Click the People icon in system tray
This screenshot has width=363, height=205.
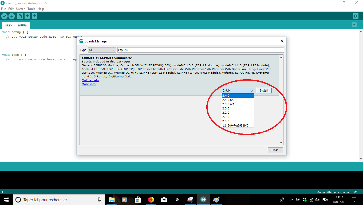(x=282, y=200)
